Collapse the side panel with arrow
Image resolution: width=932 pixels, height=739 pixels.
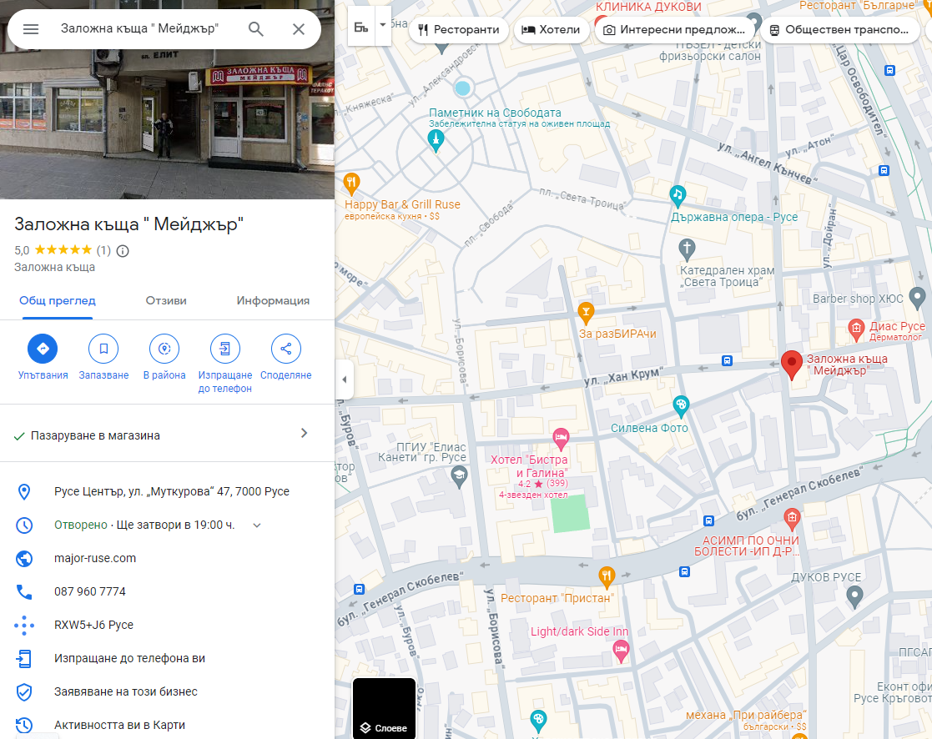click(x=344, y=379)
